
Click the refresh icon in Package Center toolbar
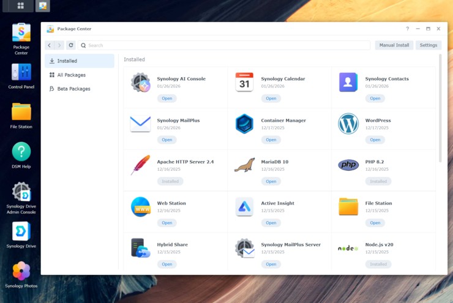(x=71, y=45)
